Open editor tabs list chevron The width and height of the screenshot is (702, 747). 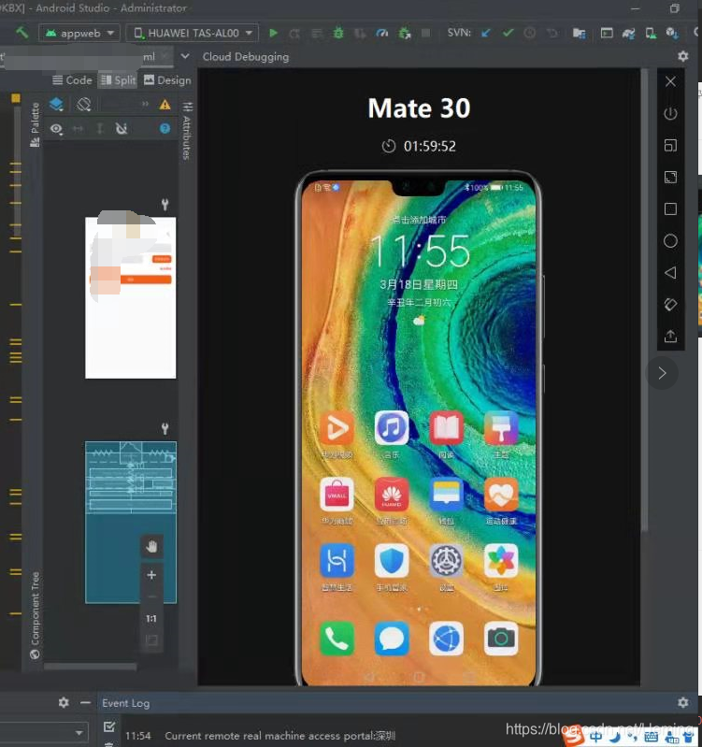[x=185, y=56]
